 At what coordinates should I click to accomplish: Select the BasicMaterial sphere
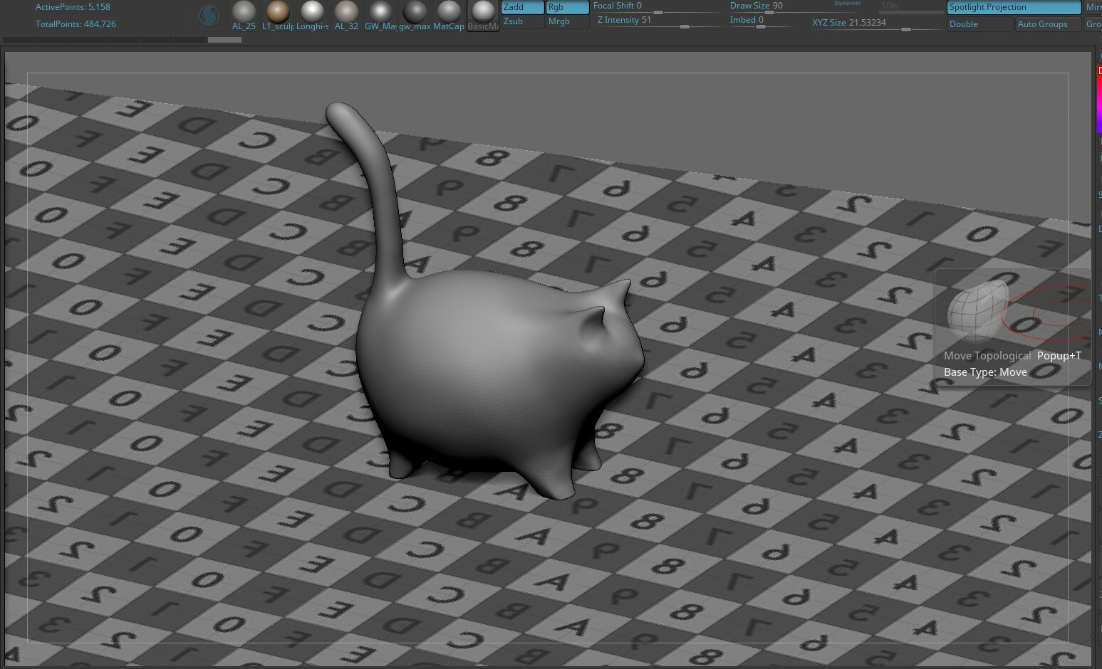[483, 15]
